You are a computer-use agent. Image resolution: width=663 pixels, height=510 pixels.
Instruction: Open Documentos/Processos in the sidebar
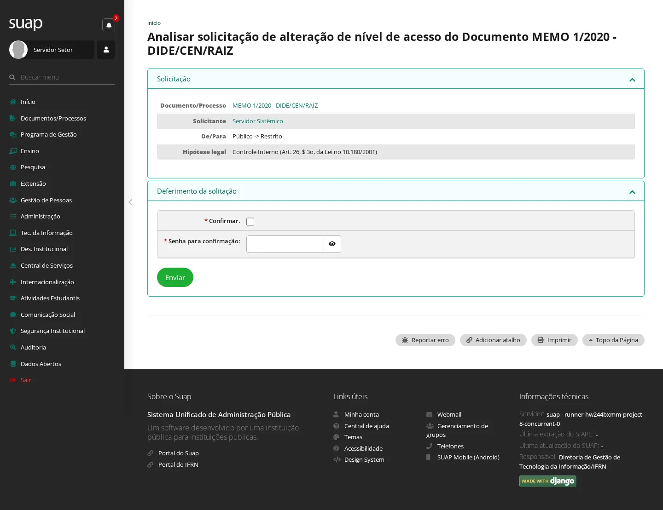pos(53,118)
